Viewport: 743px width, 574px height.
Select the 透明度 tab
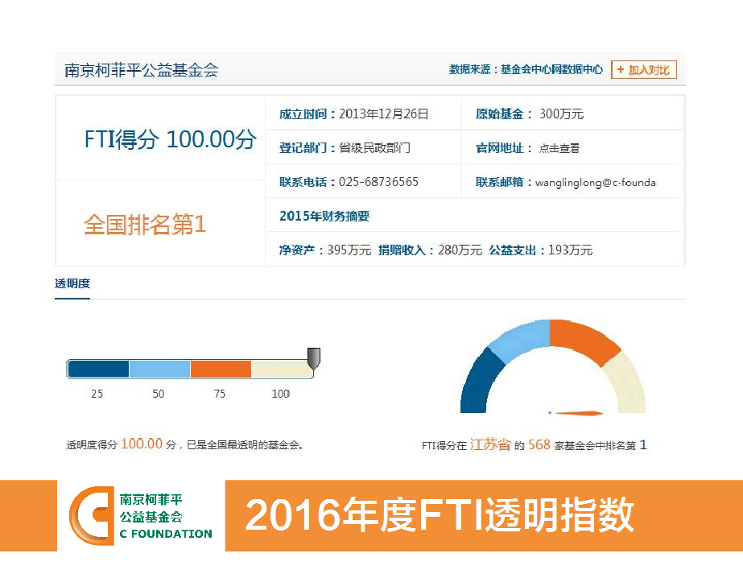tap(72, 283)
